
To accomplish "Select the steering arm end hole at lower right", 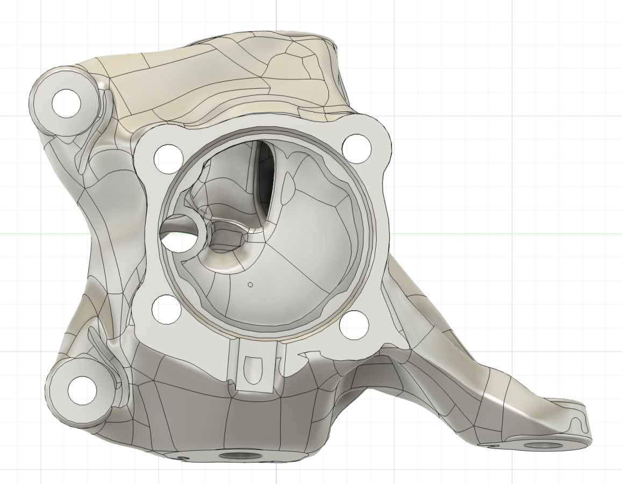I will [x=546, y=446].
